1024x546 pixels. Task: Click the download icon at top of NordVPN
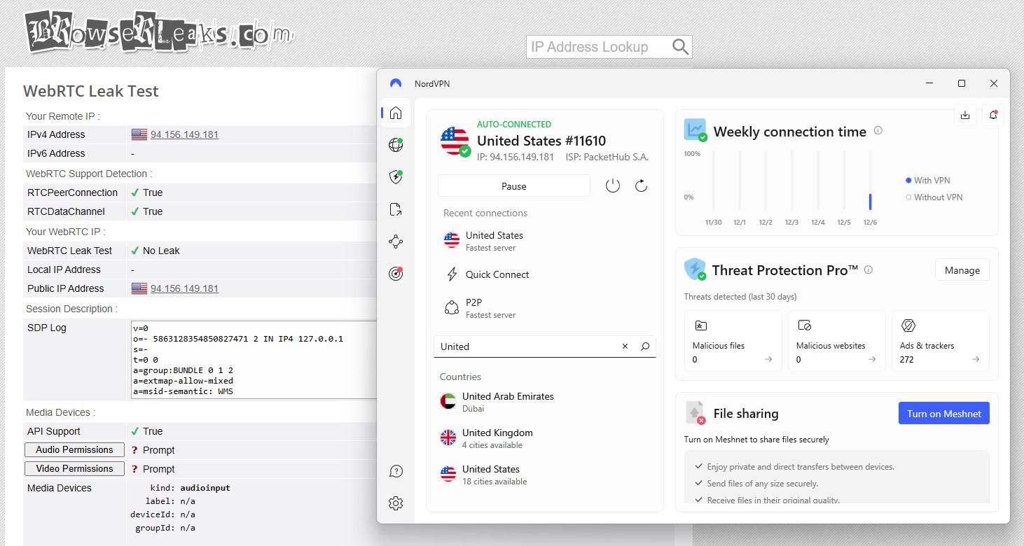965,115
